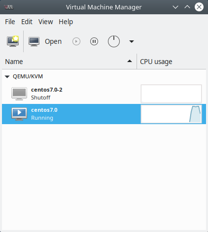This screenshot has width=208, height=232.
Task: Click the empty CPU graph of centos7.0-2
Action: tap(171, 94)
